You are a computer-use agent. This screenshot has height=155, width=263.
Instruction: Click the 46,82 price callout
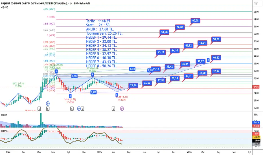189,46
